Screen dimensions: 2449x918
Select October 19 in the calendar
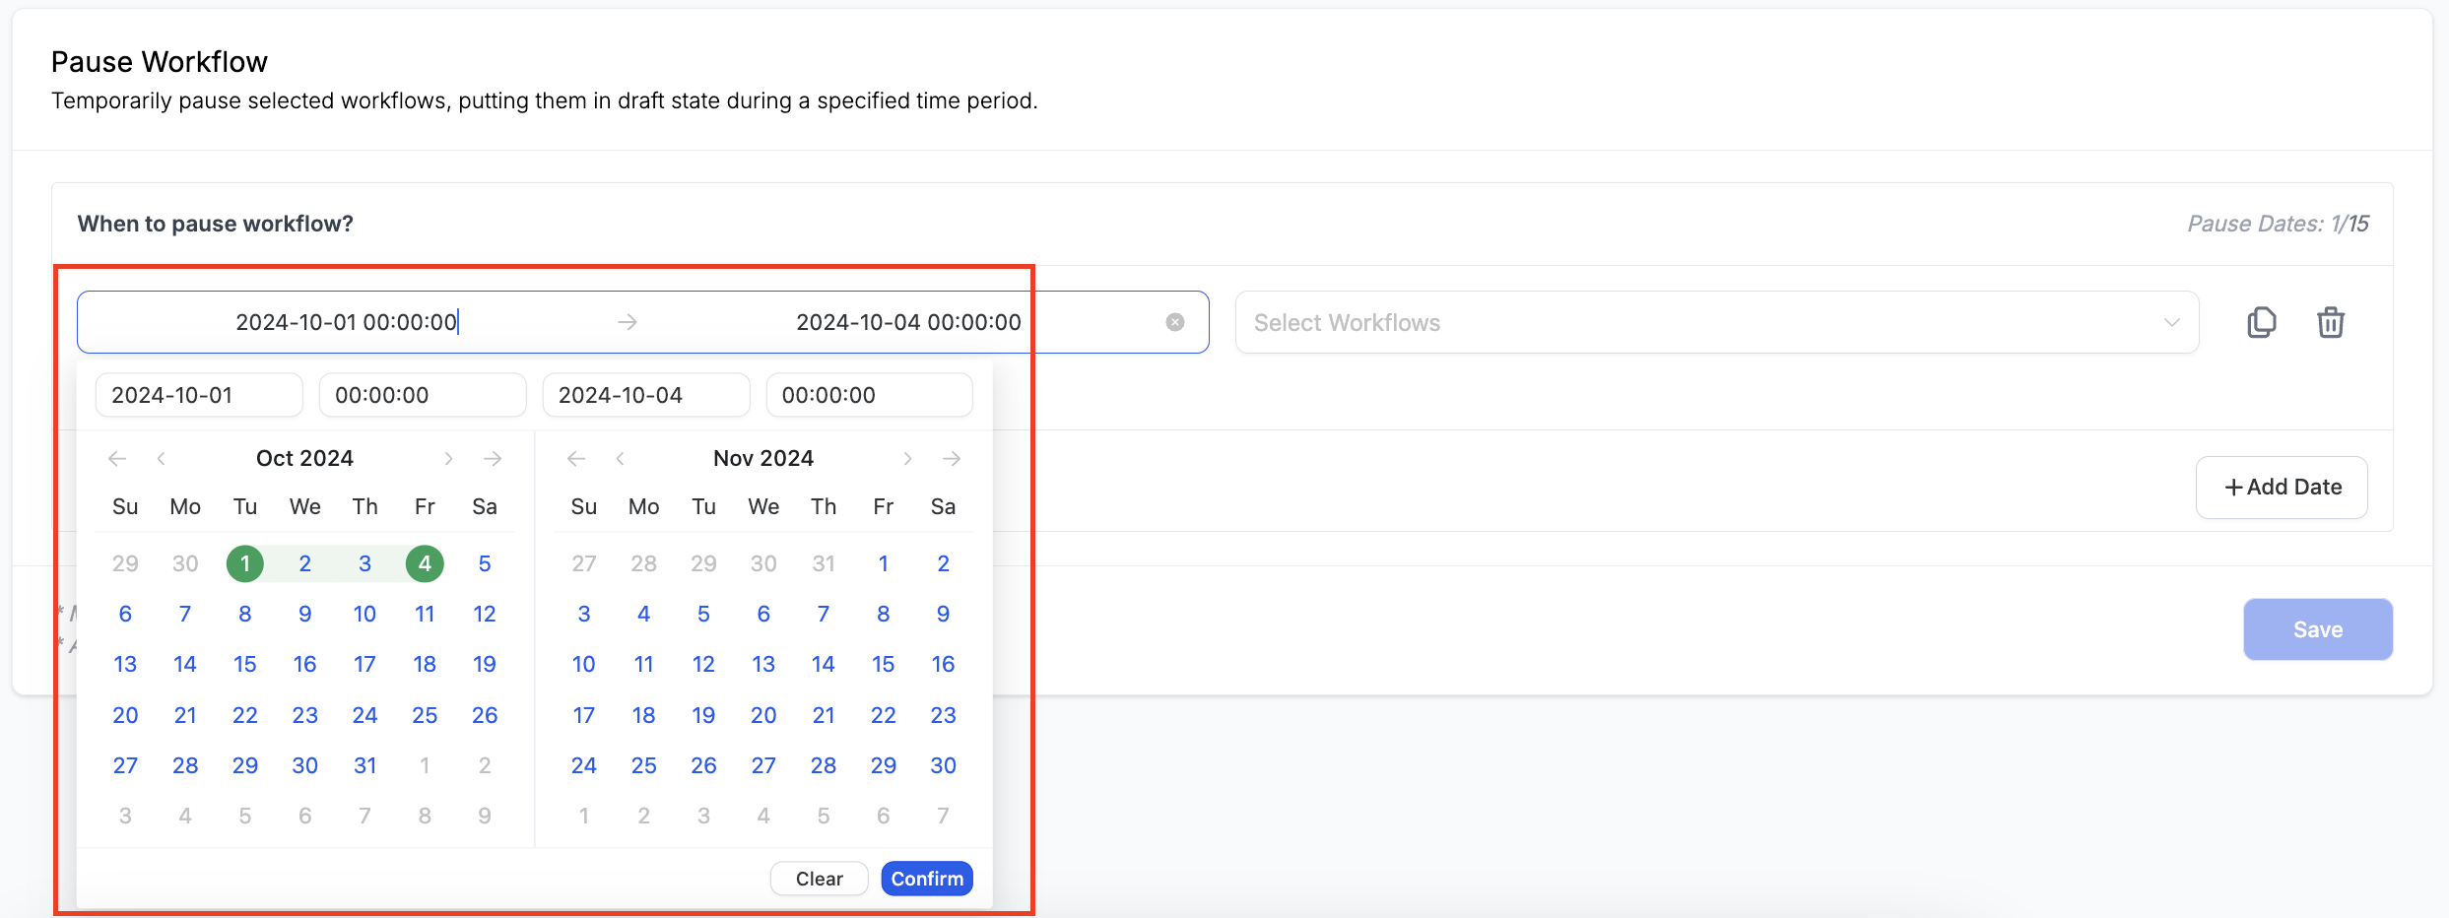coord(485,664)
